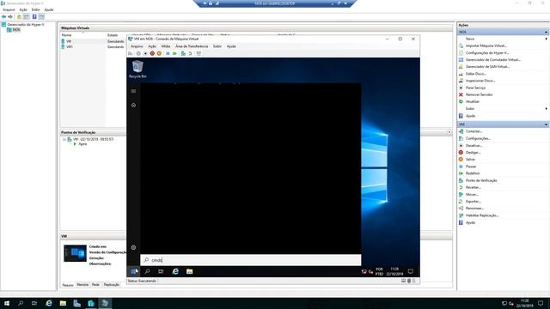Click the Turn Off icon in VM toolbar
Screen dimensions: 550x309
click(145, 53)
